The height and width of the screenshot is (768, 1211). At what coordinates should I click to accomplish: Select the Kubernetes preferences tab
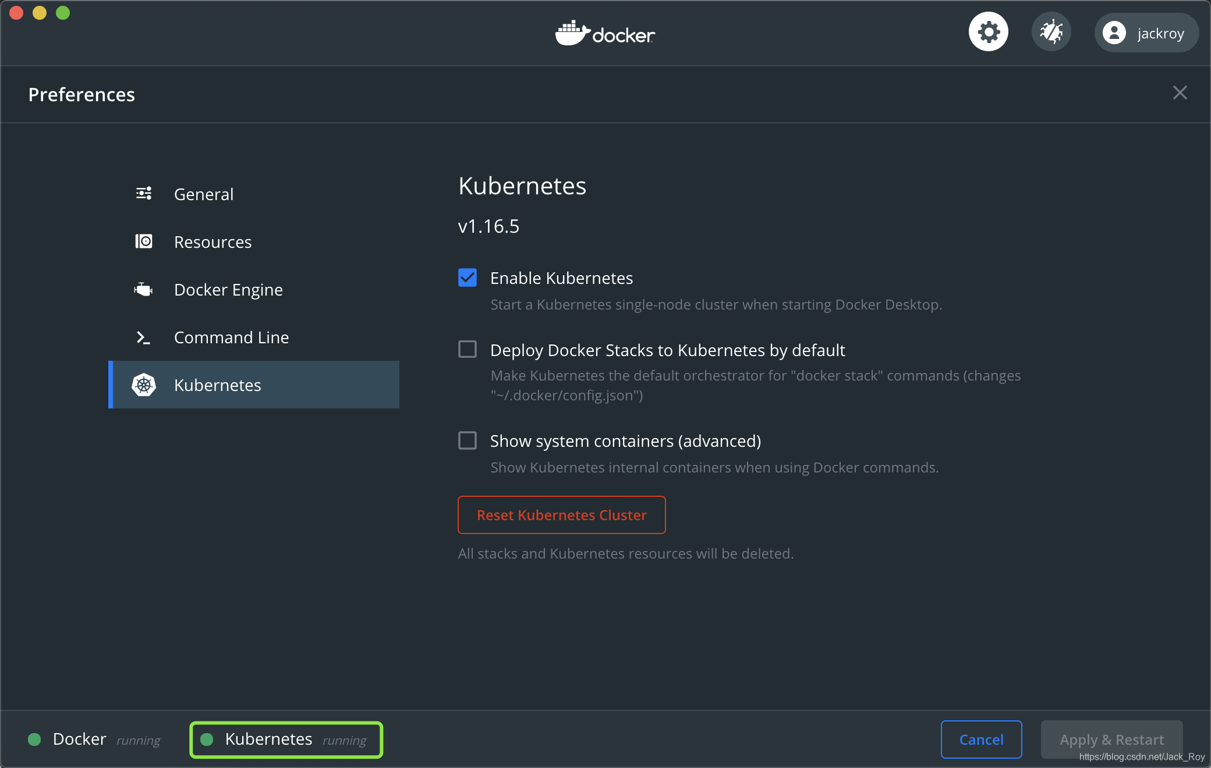[x=254, y=385]
